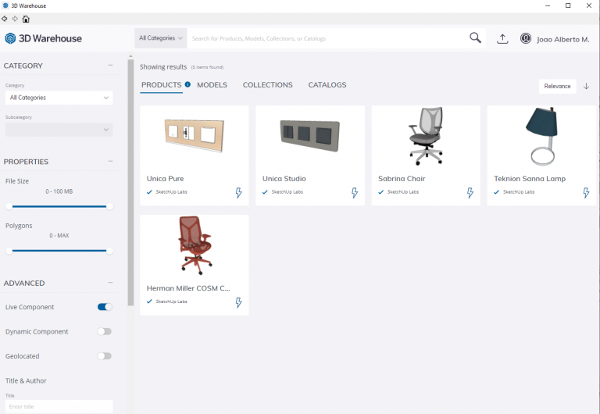Screen dimensions: 600x414
Task: Click the Polygons slider right handle
Action: point(109,251)
